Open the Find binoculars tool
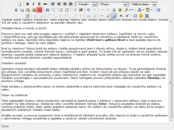This screenshot has width=174, height=130. point(47,10)
